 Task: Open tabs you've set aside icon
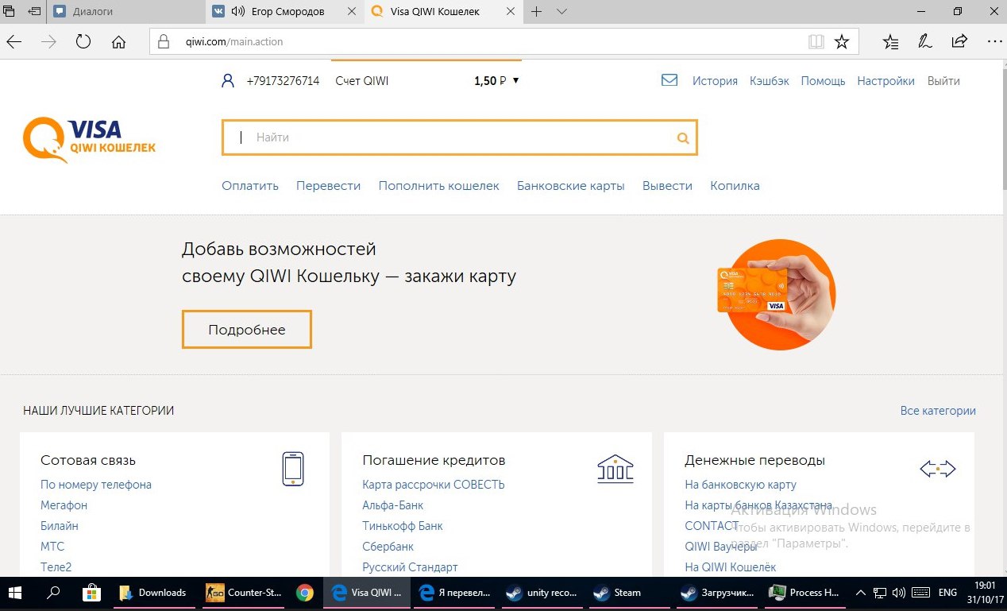click(10, 12)
